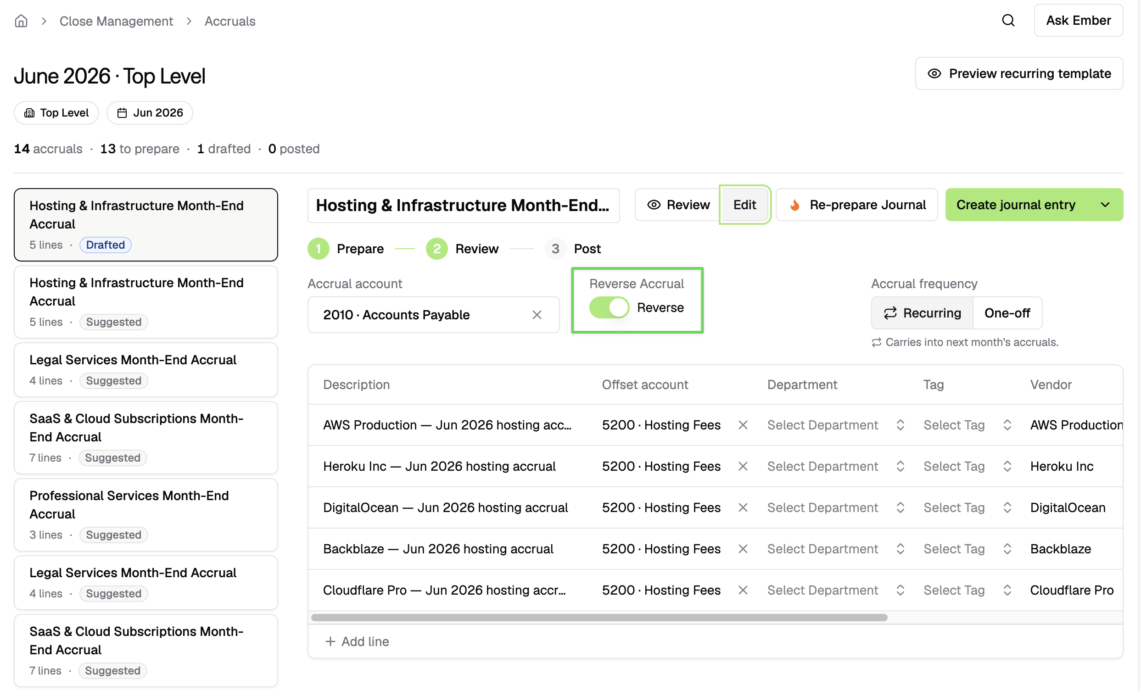Open Select Tag for Backblaze row
The image size is (1141, 691).
click(968, 549)
